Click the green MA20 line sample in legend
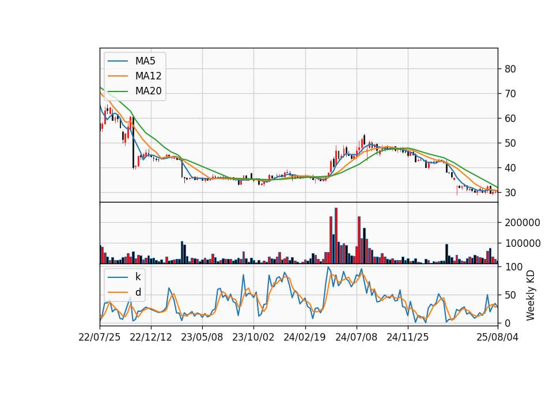 [118, 91]
